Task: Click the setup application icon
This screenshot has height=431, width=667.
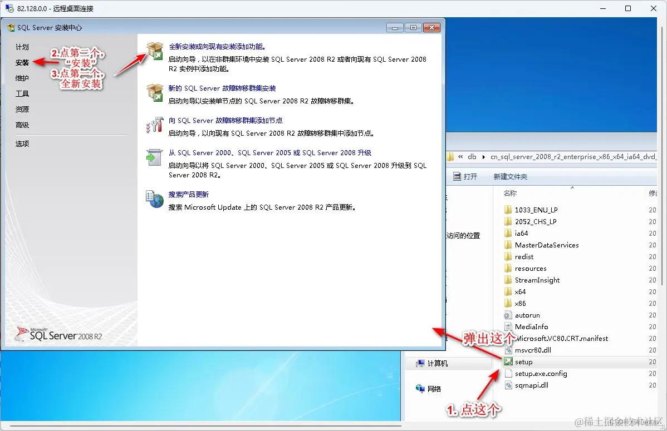Action: [508, 361]
